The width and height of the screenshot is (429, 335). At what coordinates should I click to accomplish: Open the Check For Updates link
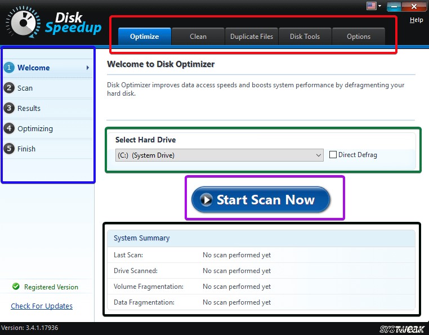pyautogui.click(x=42, y=306)
